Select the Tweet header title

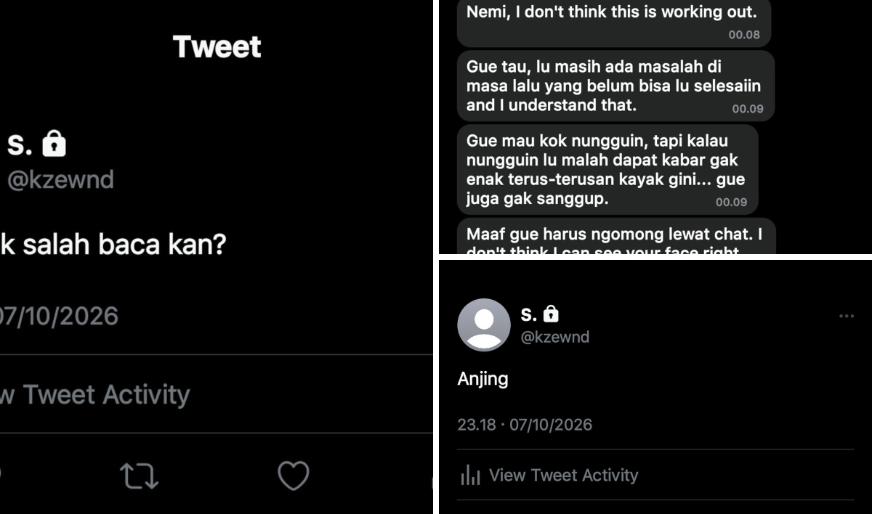217,47
